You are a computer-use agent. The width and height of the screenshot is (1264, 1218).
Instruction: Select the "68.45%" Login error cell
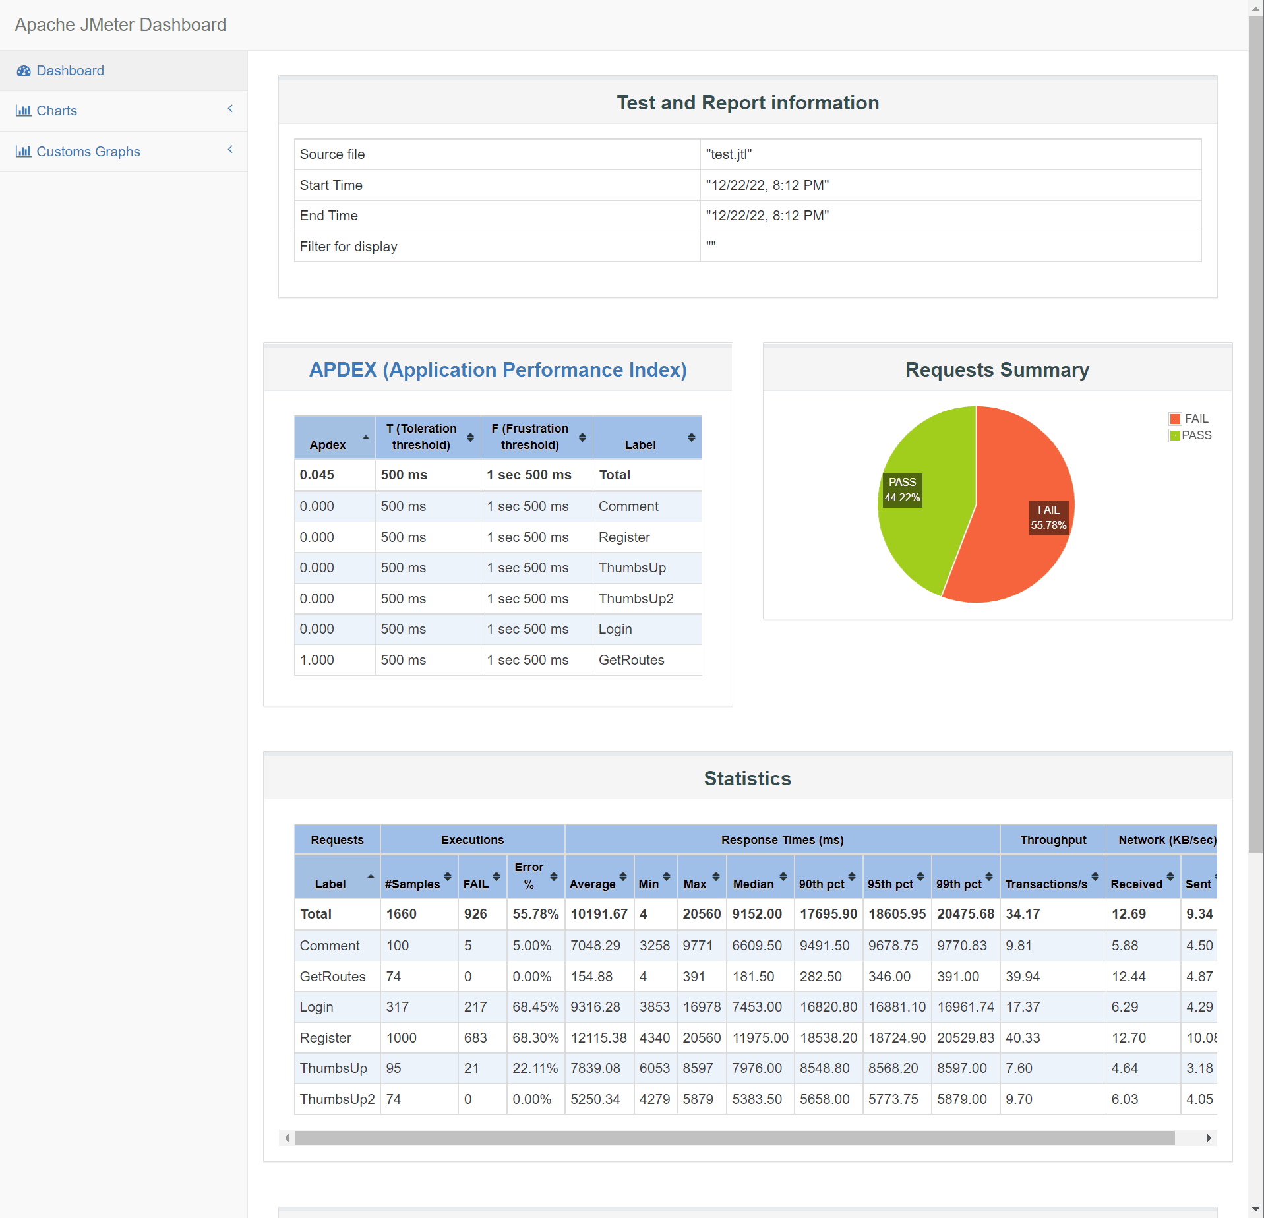click(x=535, y=1007)
